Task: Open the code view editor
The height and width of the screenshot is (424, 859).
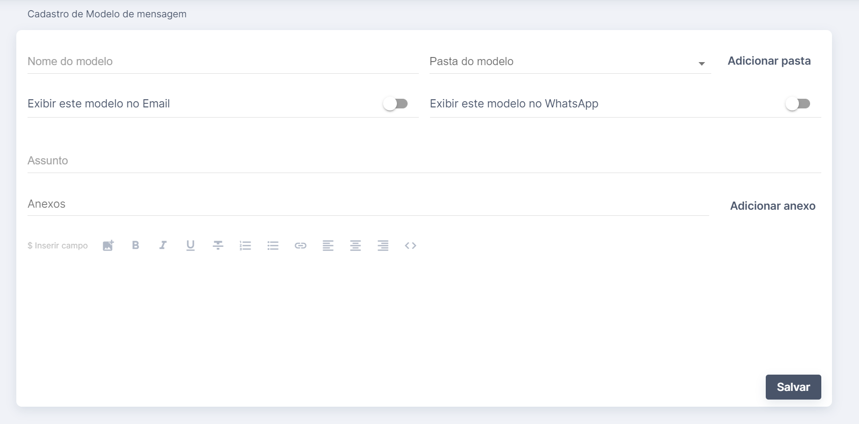Action: tap(411, 245)
